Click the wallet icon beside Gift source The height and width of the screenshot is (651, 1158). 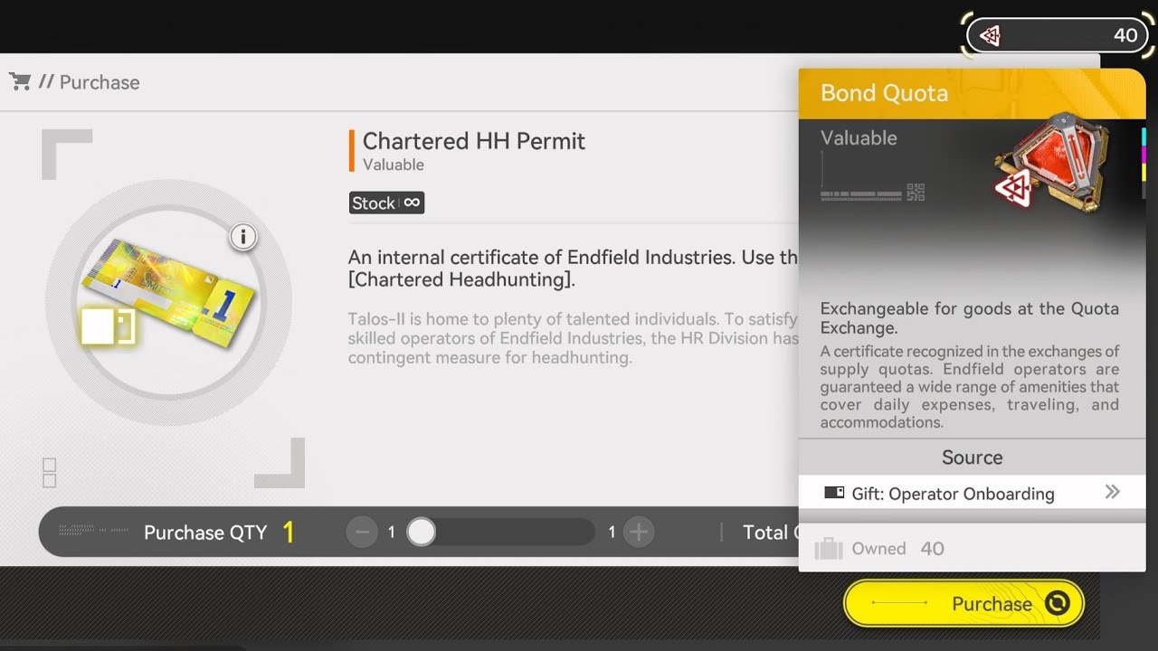(834, 493)
